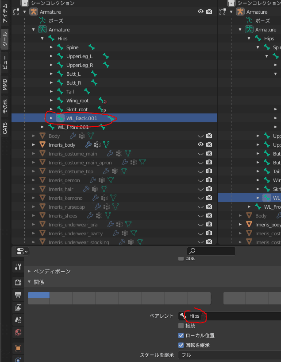Viewport: 281px width, 362px height.
Task: Expand the ベンディボーン panel
Action: [29, 271]
